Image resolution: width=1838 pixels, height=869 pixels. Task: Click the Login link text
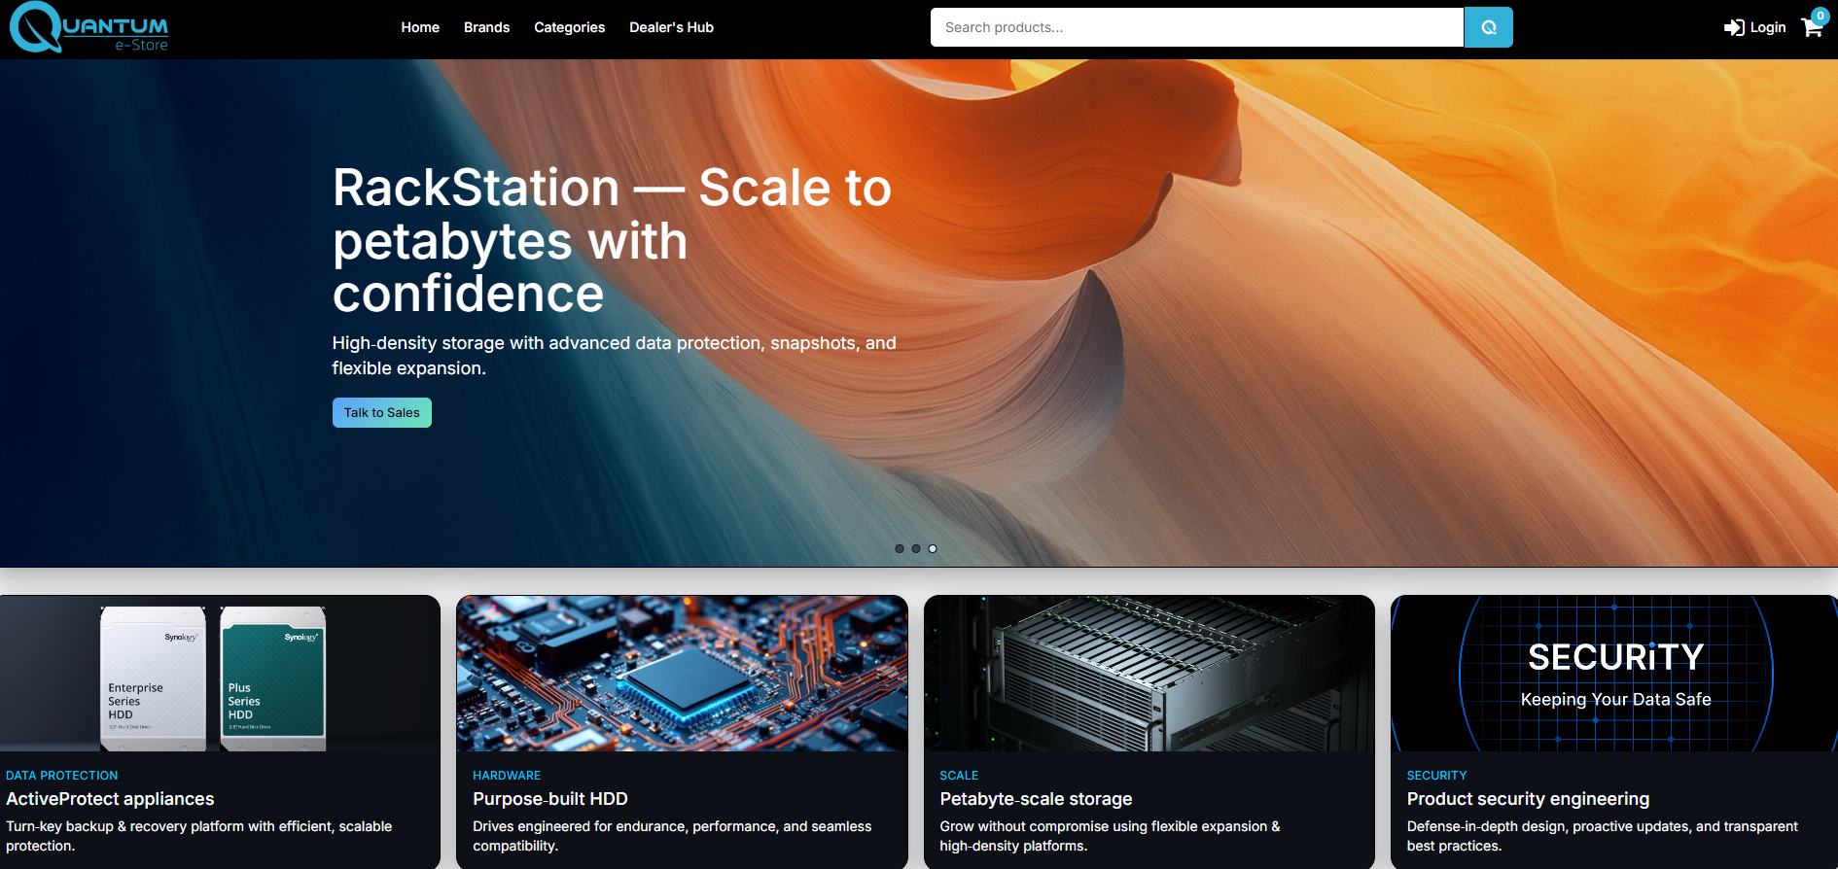pos(1767,27)
